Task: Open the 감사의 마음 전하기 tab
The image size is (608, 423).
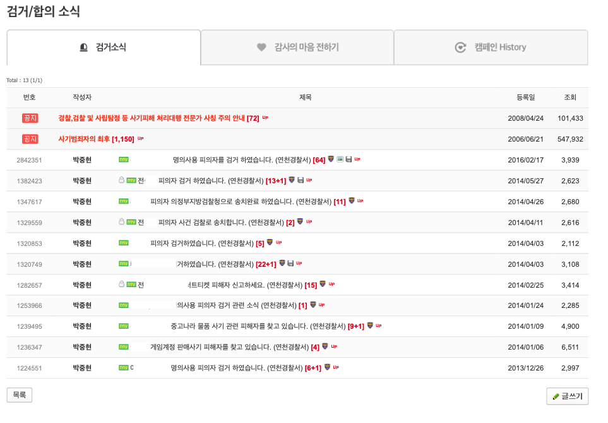Action: pos(297,48)
